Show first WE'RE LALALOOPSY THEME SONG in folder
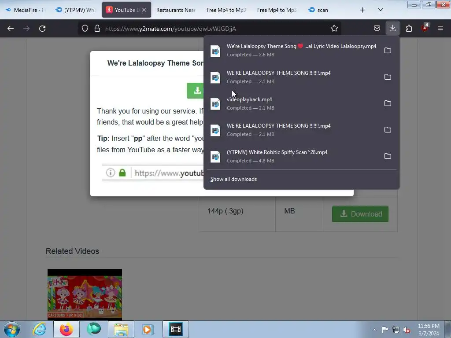Screen dimensions: 451x338 pos(388,77)
